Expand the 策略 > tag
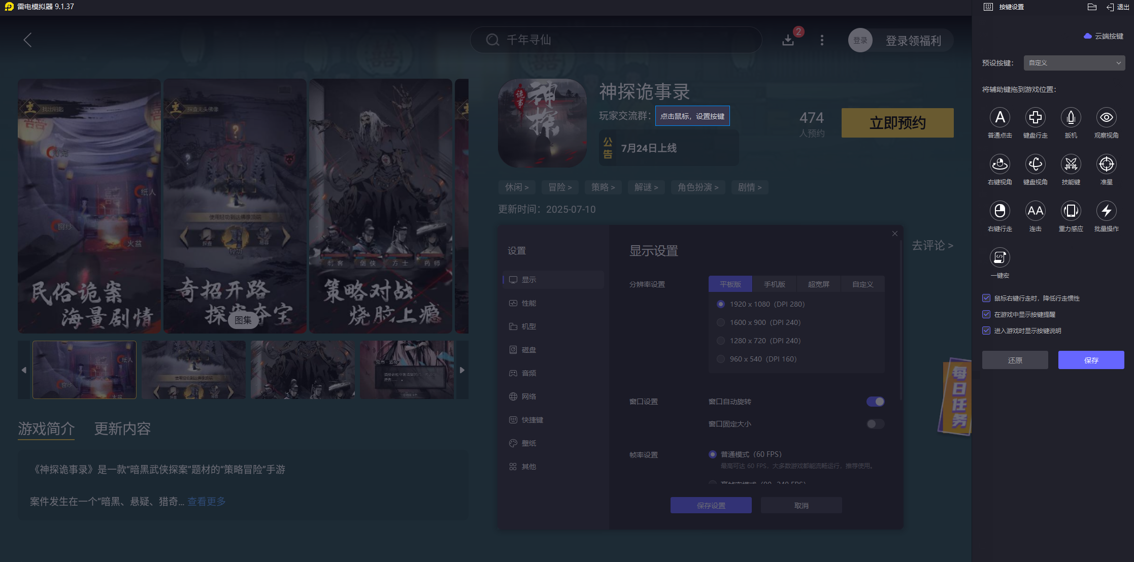Image resolution: width=1134 pixels, height=562 pixels. click(x=603, y=187)
